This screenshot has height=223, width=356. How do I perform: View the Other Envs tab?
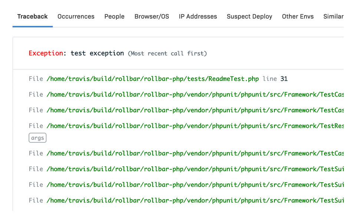[x=298, y=17]
